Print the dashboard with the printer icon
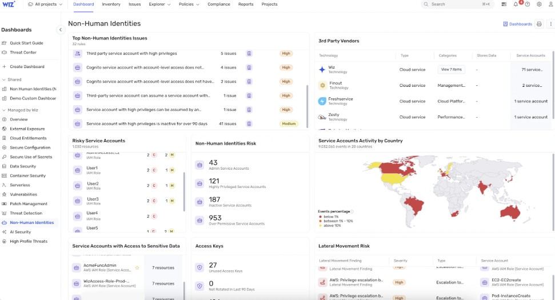Screen dimensions: 555x300 [x=539, y=24]
